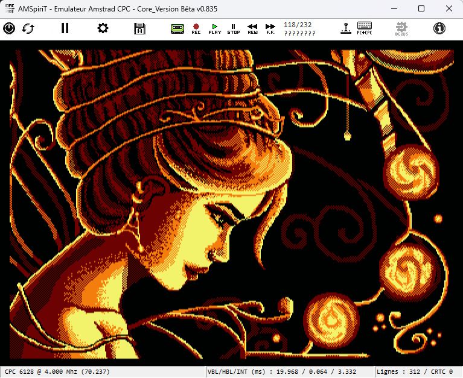Click the tape counter 118/232
Viewport: 463px width, 378px height.
[x=298, y=25]
